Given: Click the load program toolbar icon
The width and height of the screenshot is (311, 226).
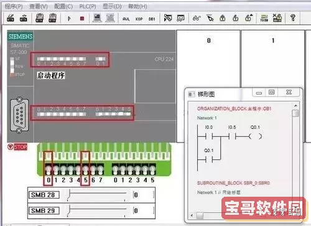Looking at the screenshot, I should pyautogui.click(x=11, y=18).
